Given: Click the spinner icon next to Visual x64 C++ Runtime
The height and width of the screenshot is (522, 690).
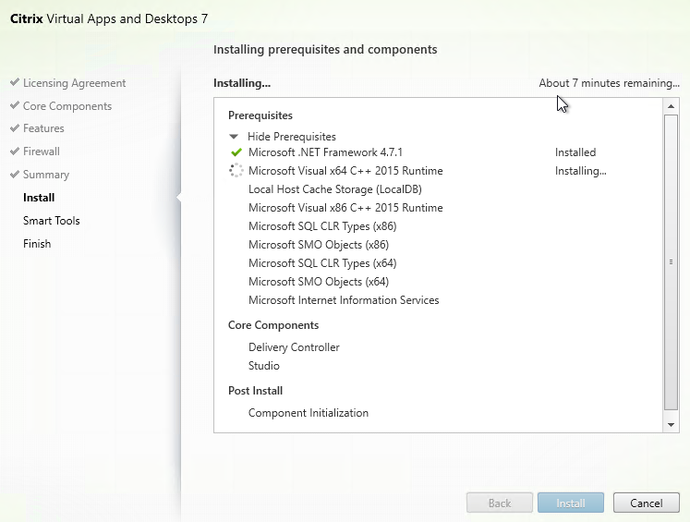Looking at the screenshot, I should click(236, 171).
